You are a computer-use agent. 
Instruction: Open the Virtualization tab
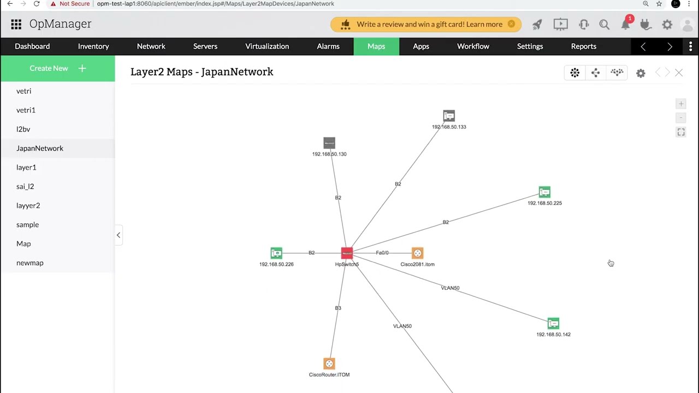267,46
